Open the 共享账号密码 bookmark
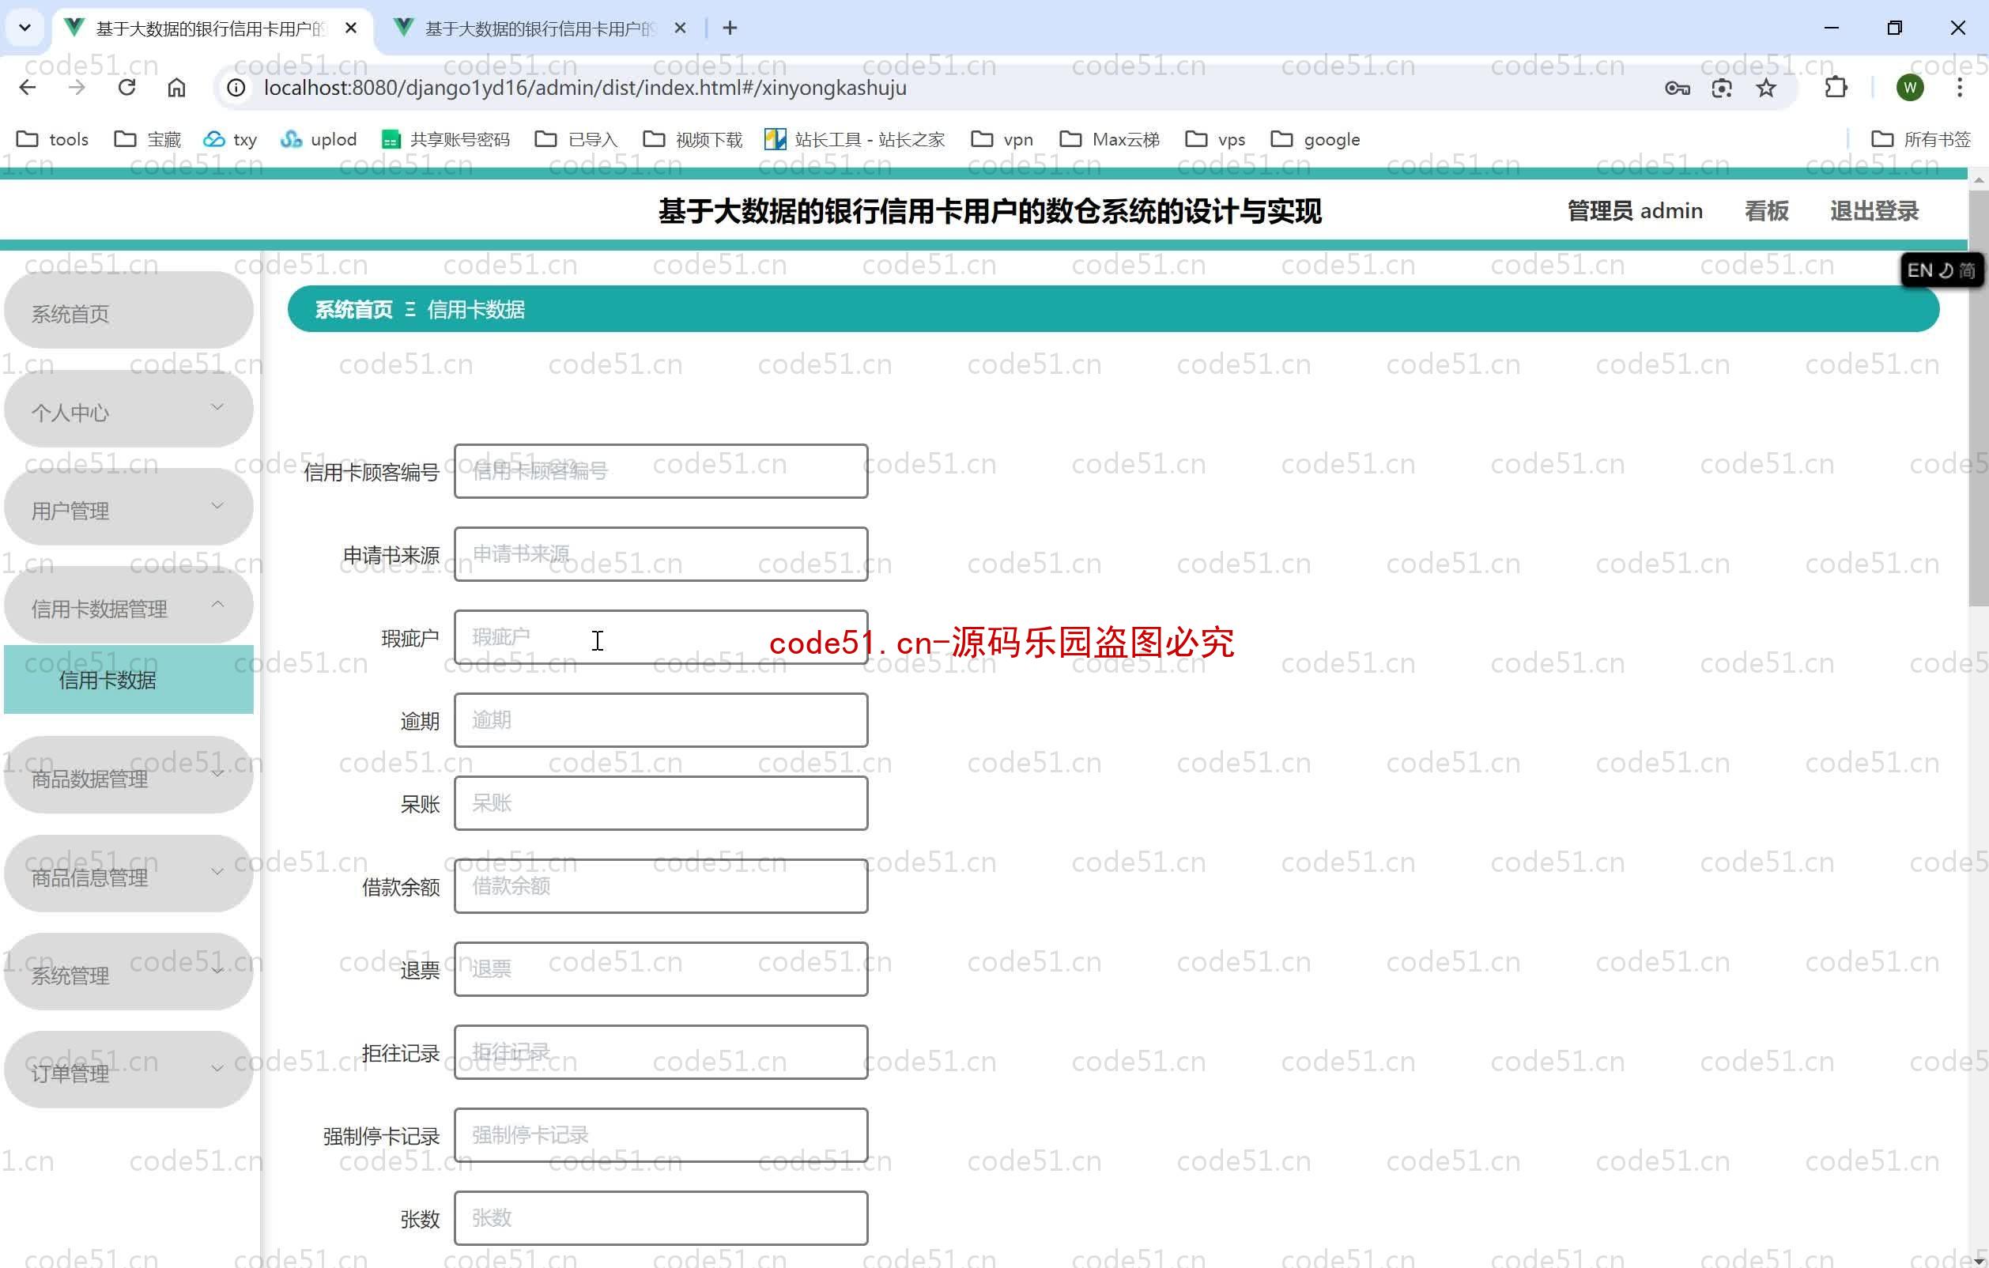 pos(445,139)
